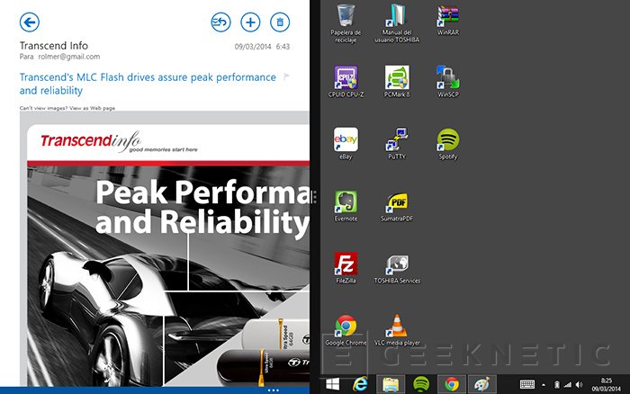
Task: Select the Google Chrome desktop shortcut
Action: [346, 330]
